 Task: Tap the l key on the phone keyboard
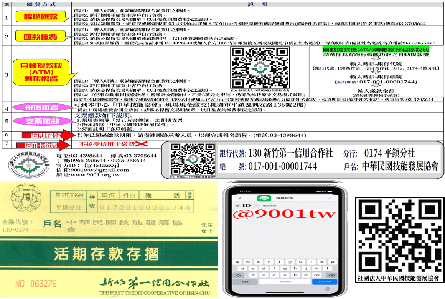click(x=327, y=268)
